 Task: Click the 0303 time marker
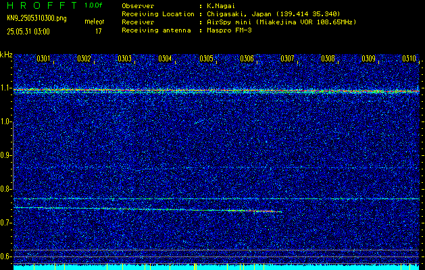(125, 59)
